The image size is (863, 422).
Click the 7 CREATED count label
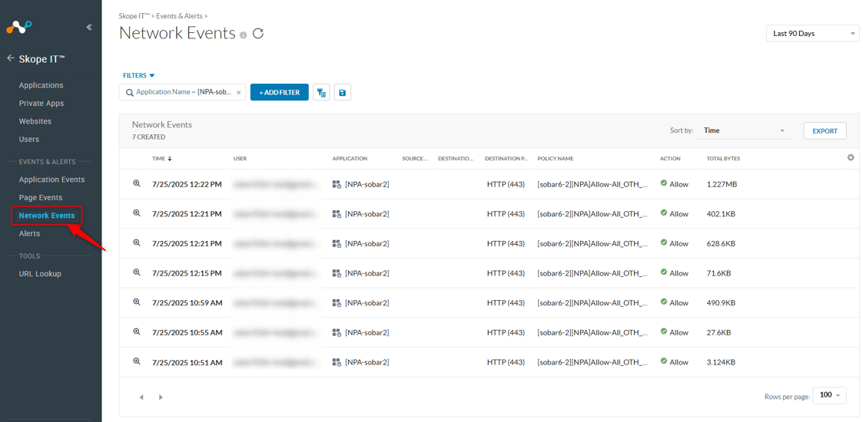[148, 137]
